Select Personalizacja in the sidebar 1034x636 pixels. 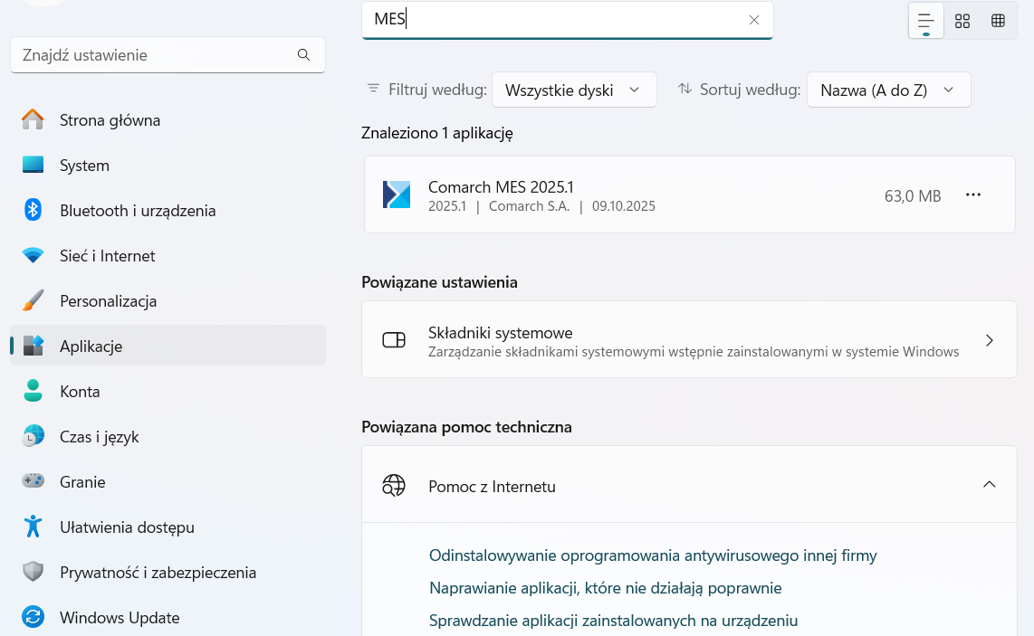point(108,301)
